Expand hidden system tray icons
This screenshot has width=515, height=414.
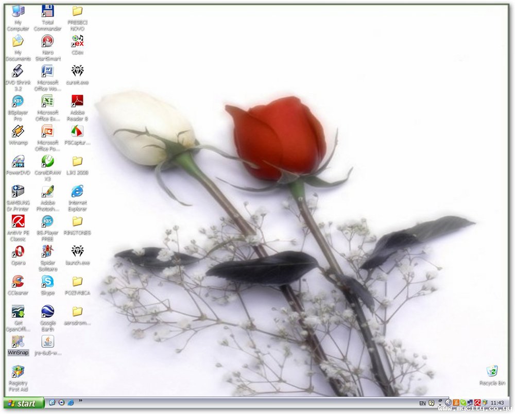pos(449,403)
